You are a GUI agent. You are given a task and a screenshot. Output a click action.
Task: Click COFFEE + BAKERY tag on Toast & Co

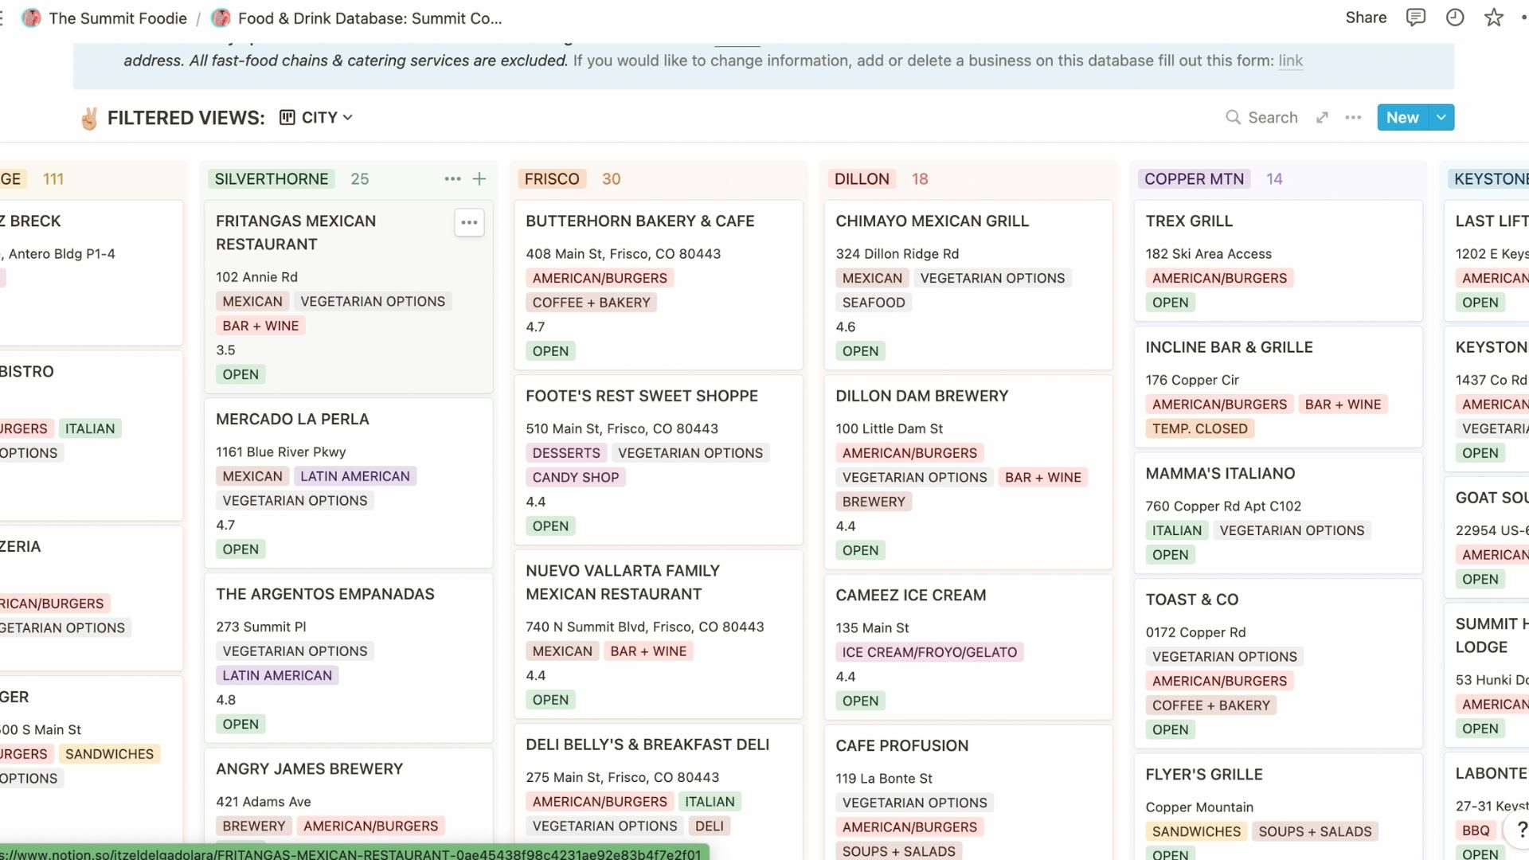pos(1210,706)
